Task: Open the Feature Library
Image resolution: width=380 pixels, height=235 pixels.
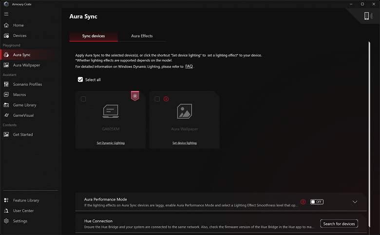Action: click(x=26, y=200)
